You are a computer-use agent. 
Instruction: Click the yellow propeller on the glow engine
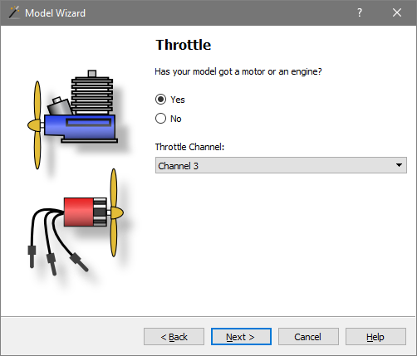36,125
